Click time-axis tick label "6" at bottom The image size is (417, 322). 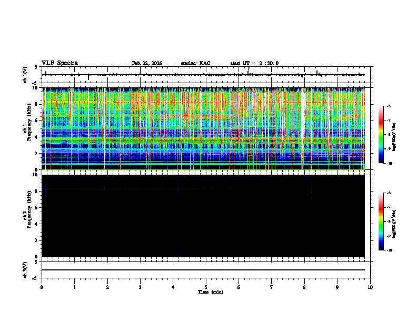point(239,287)
